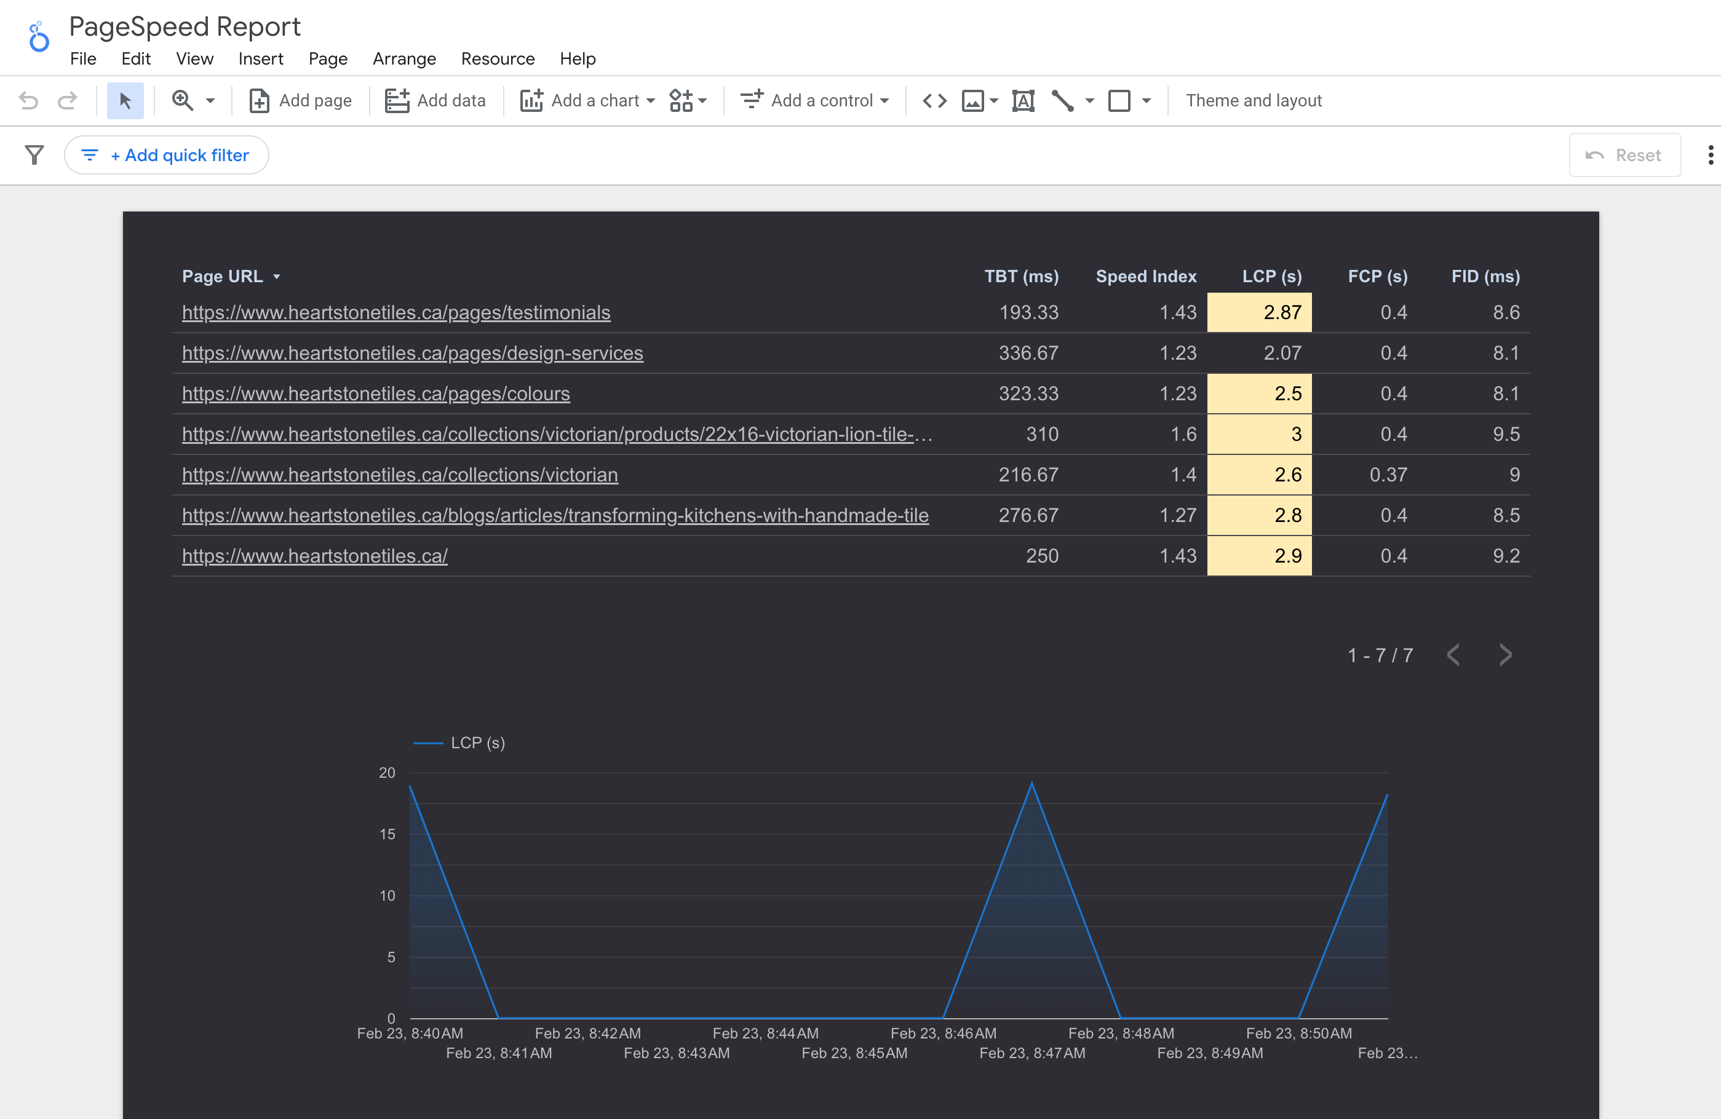Click the Looker Studio logo icon
Image resolution: width=1721 pixels, height=1119 pixels.
(x=38, y=37)
